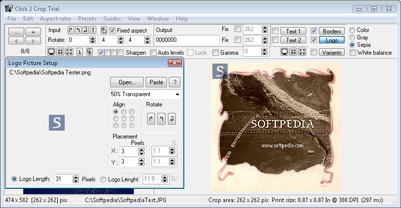Open the Edit menu
401x208 pixels.
tap(28, 19)
